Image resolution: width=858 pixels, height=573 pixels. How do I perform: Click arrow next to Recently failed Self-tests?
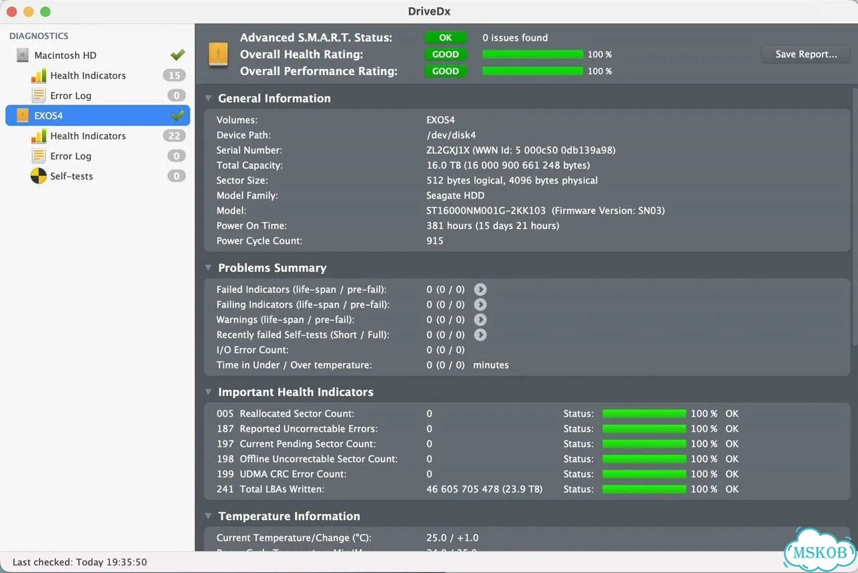pos(480,335)
